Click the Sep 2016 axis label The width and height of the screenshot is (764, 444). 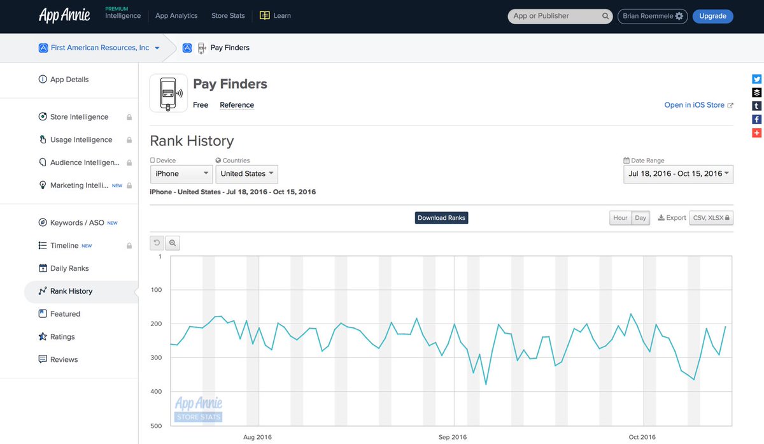point(453,437)
